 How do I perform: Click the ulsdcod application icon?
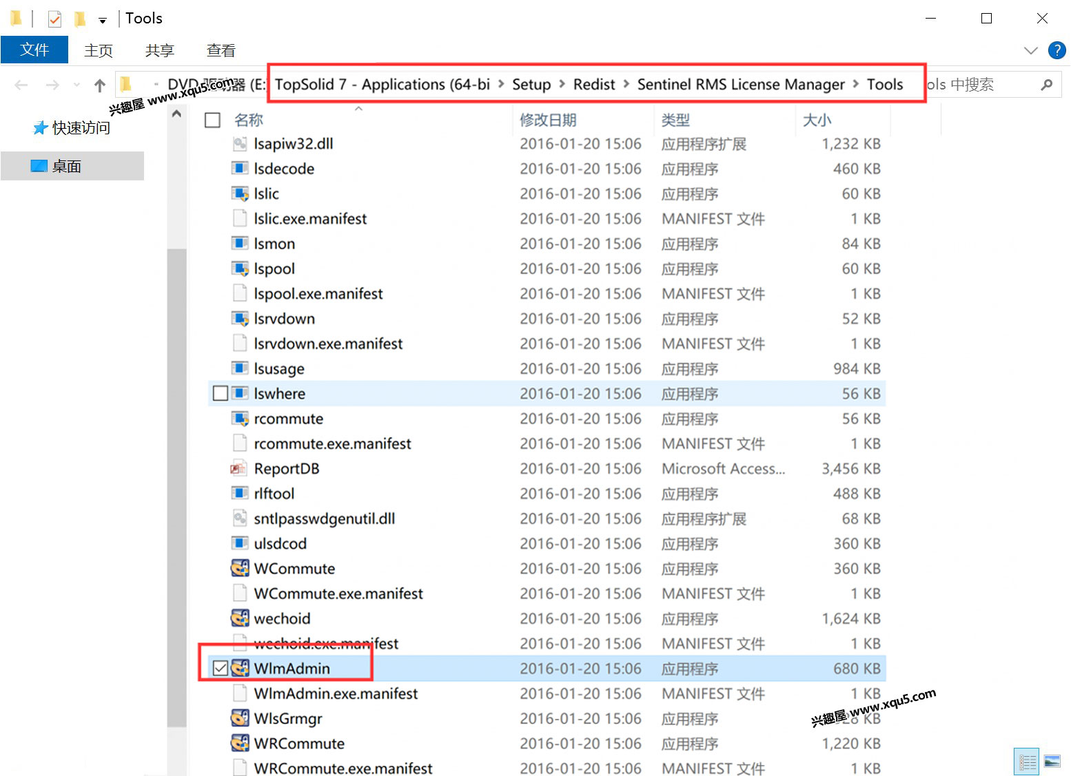240,543
